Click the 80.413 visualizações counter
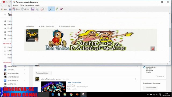172x97 pixels. pyautogui.click(x=46, y=26)
